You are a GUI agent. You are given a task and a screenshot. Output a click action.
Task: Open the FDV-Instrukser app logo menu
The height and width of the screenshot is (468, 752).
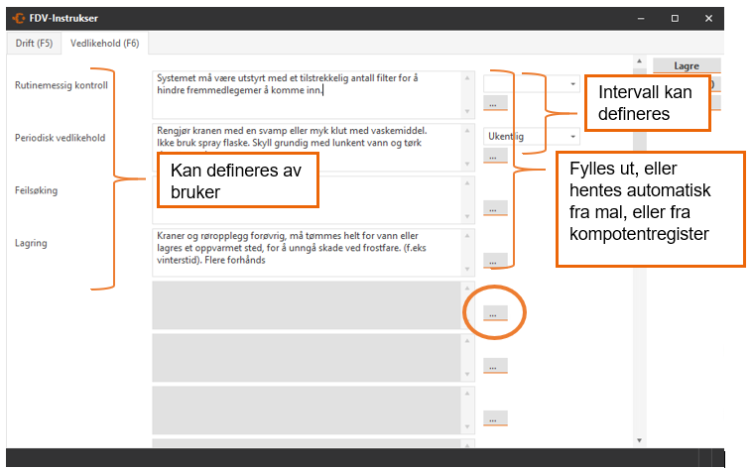click(17, 18)
